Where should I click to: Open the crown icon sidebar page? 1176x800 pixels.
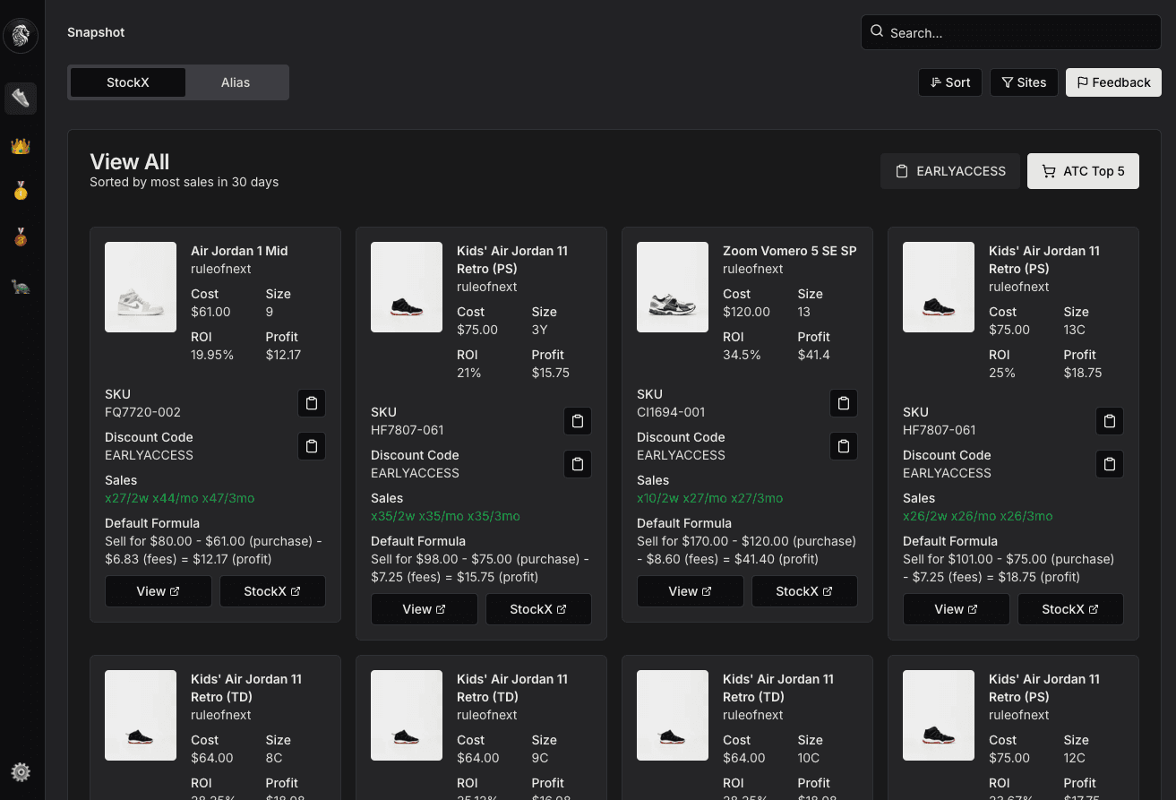pyautogui.click(x=21, y=145)
